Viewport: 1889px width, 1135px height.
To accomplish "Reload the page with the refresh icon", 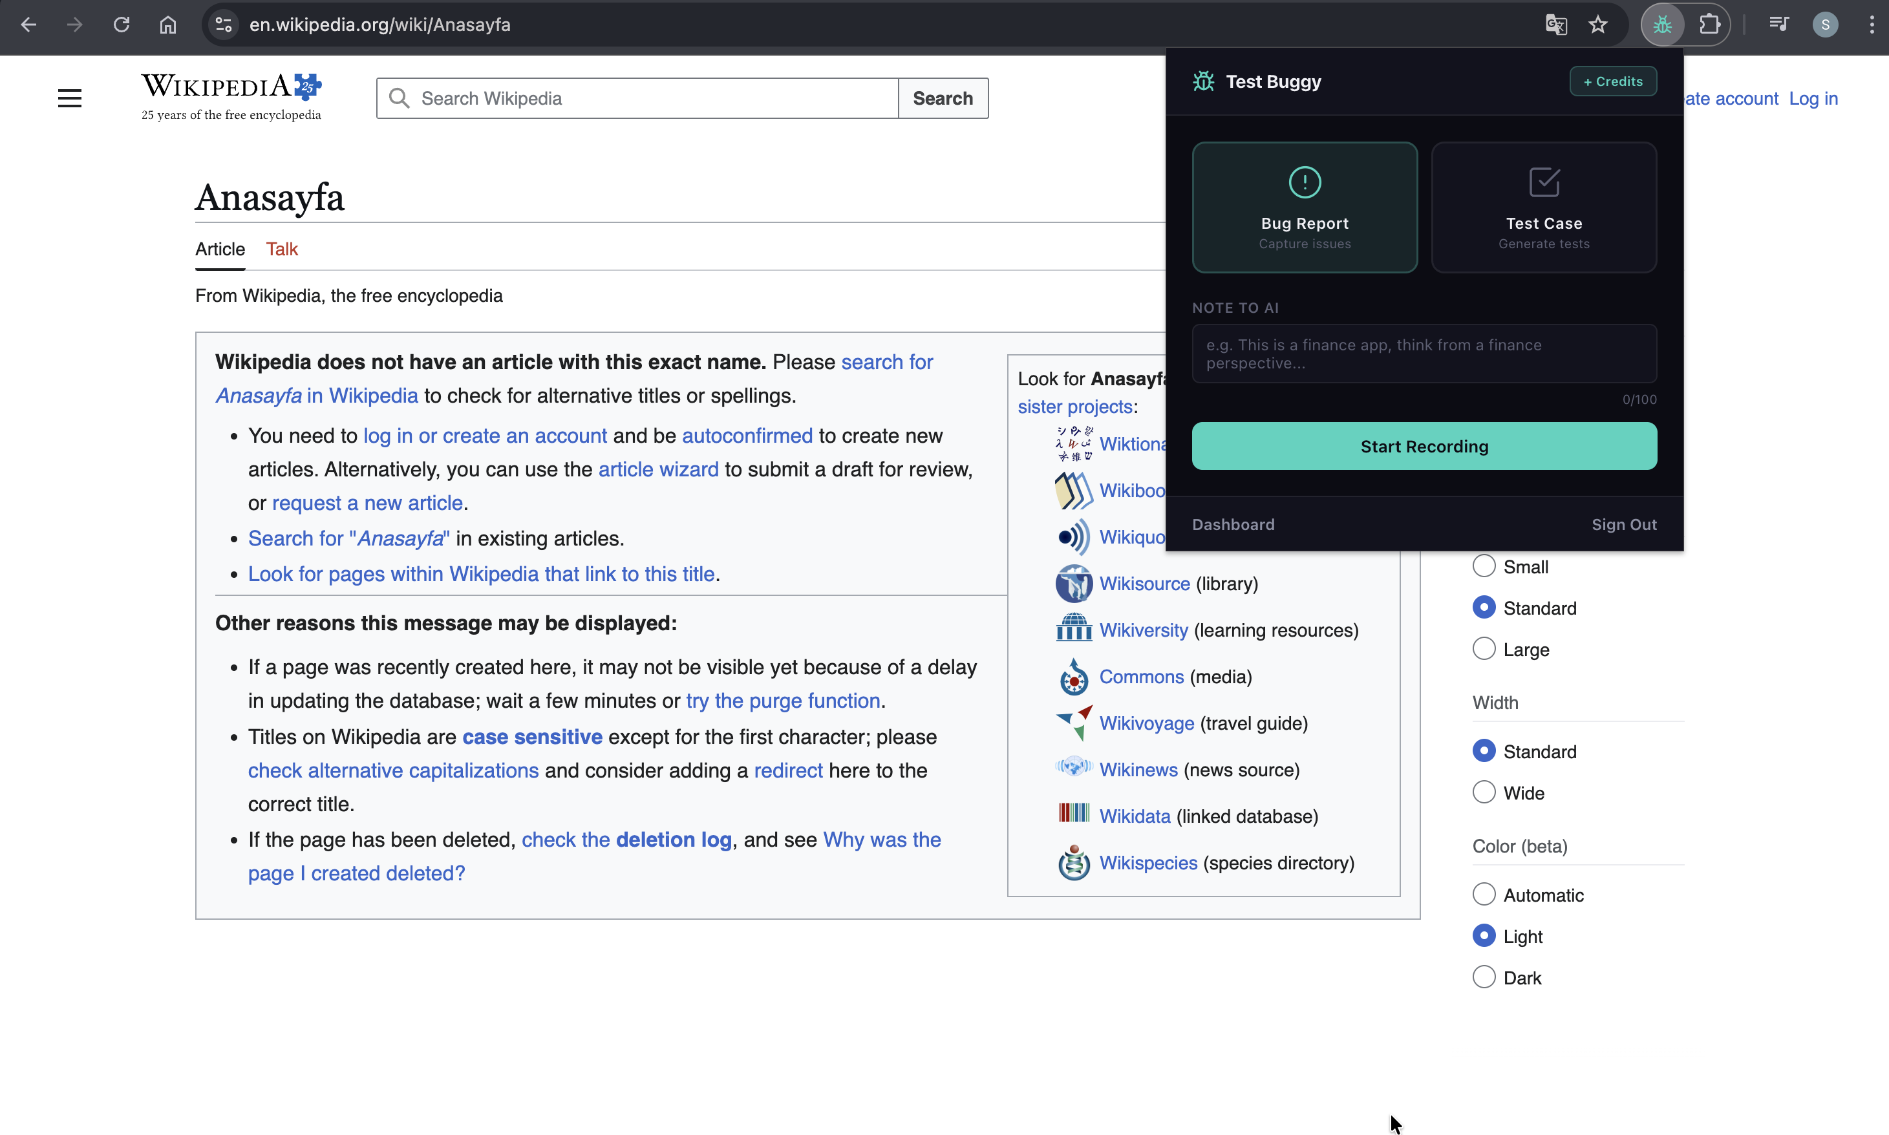I will point(122,25).
